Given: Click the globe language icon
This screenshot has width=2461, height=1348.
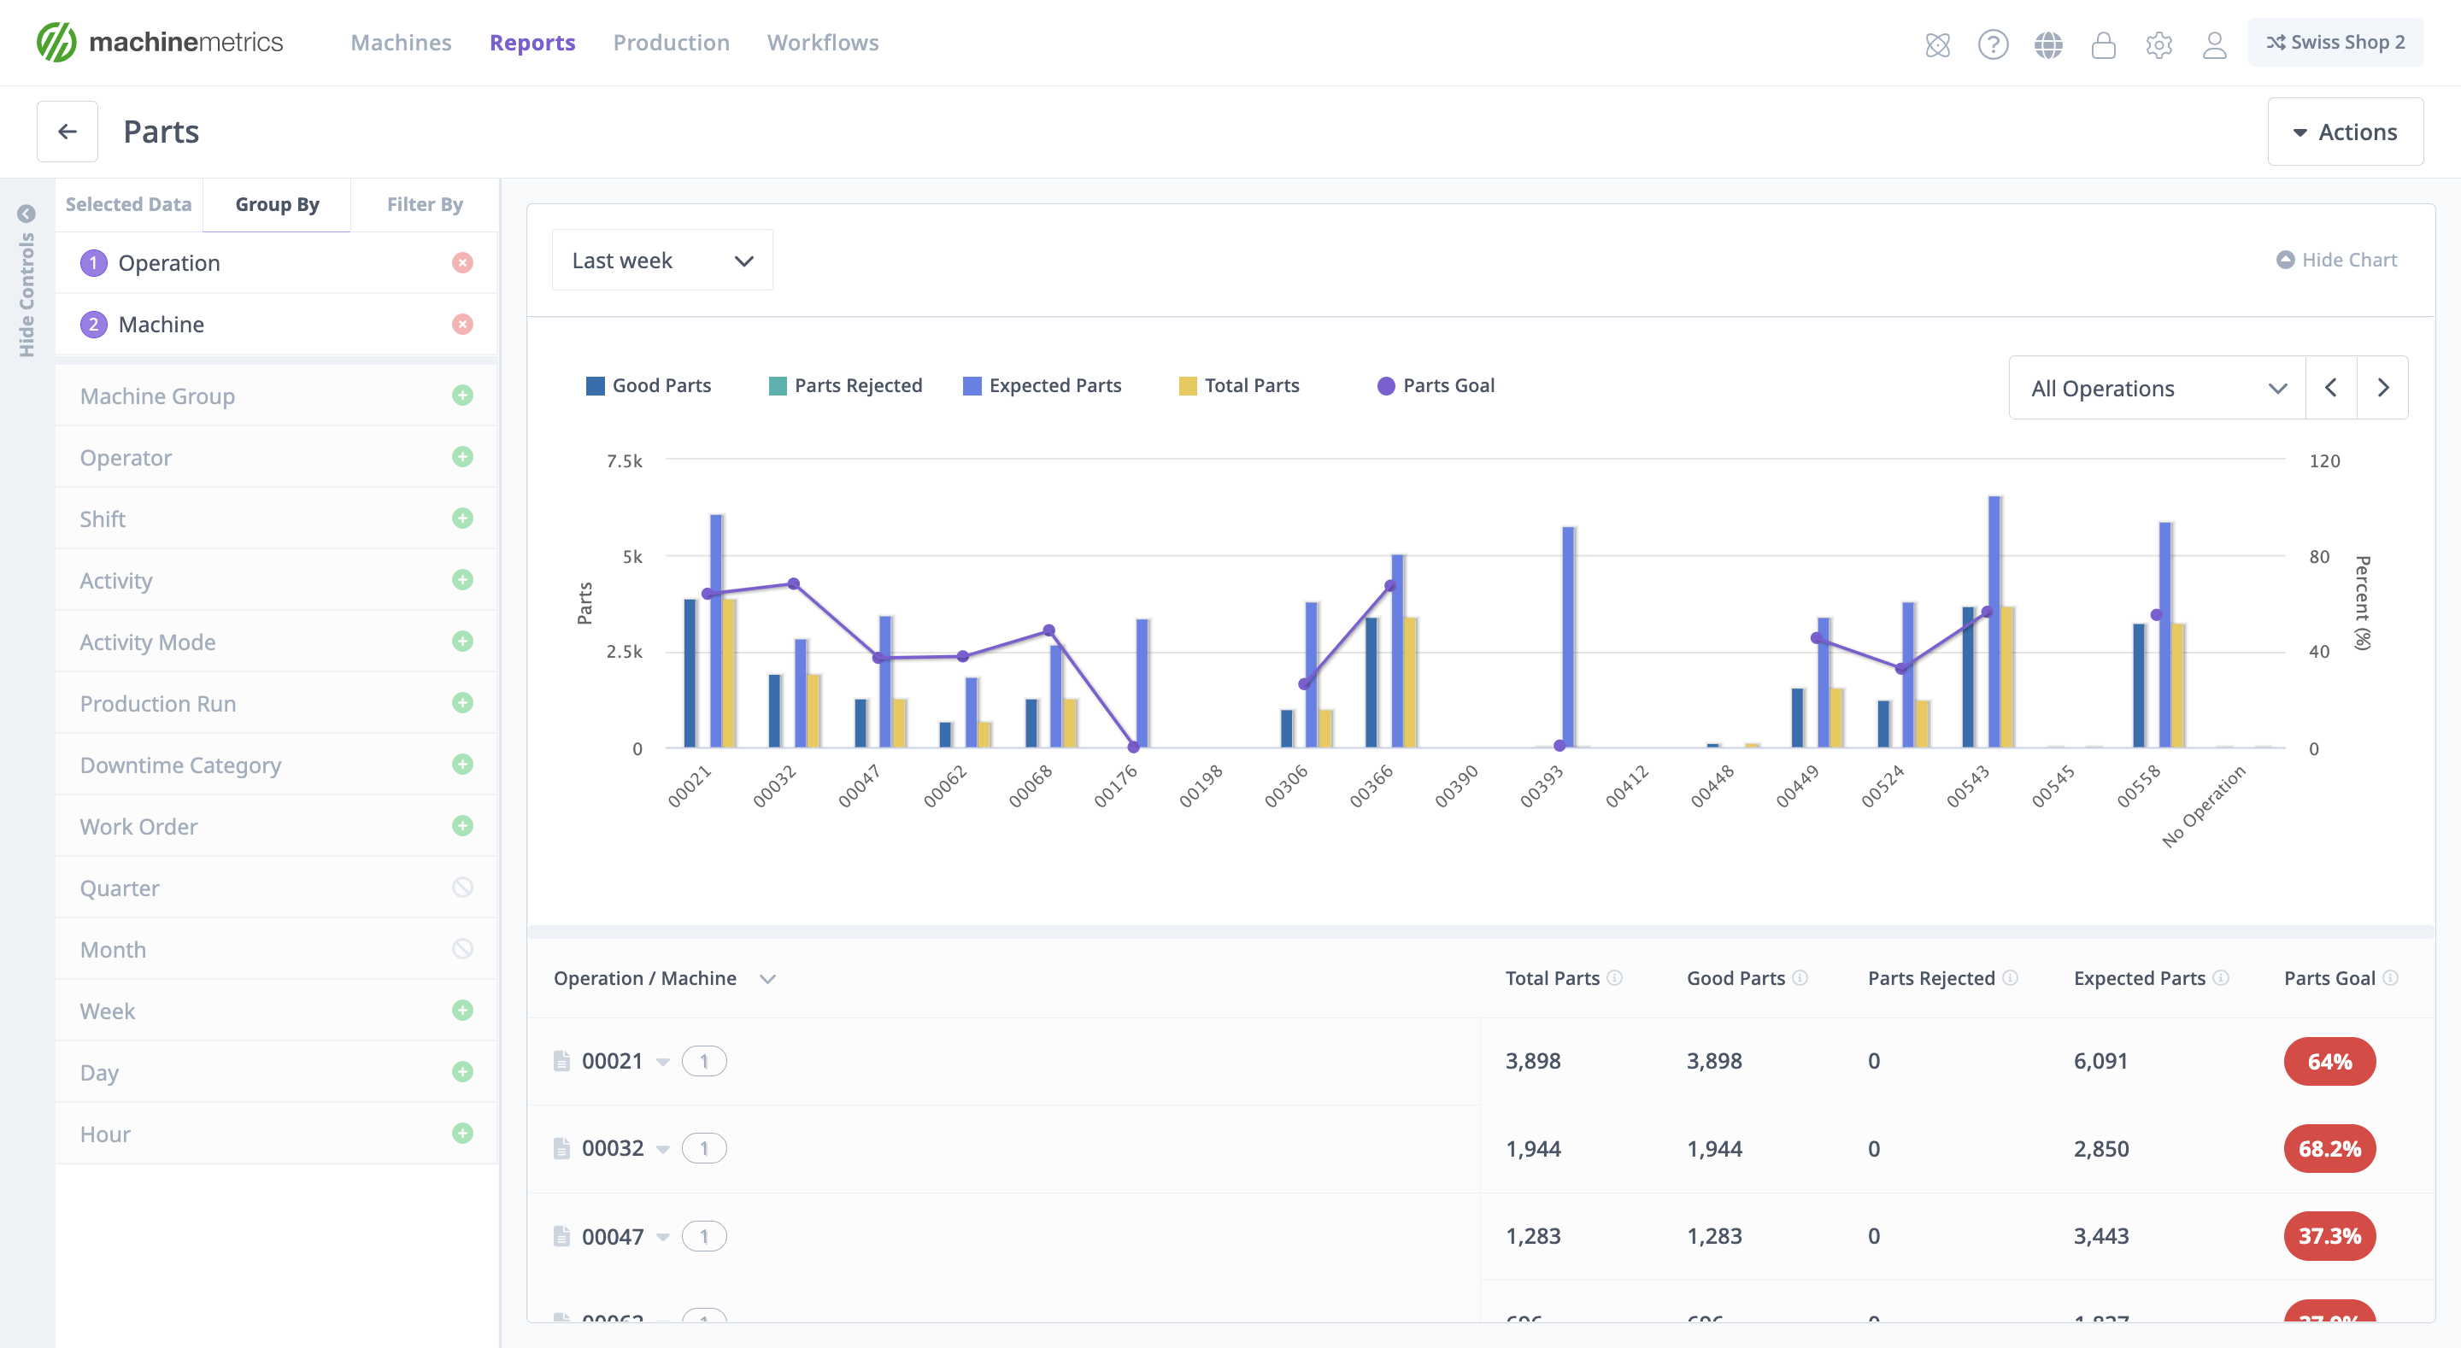Looking at the screenshot, I should (x=2048, y=44).
